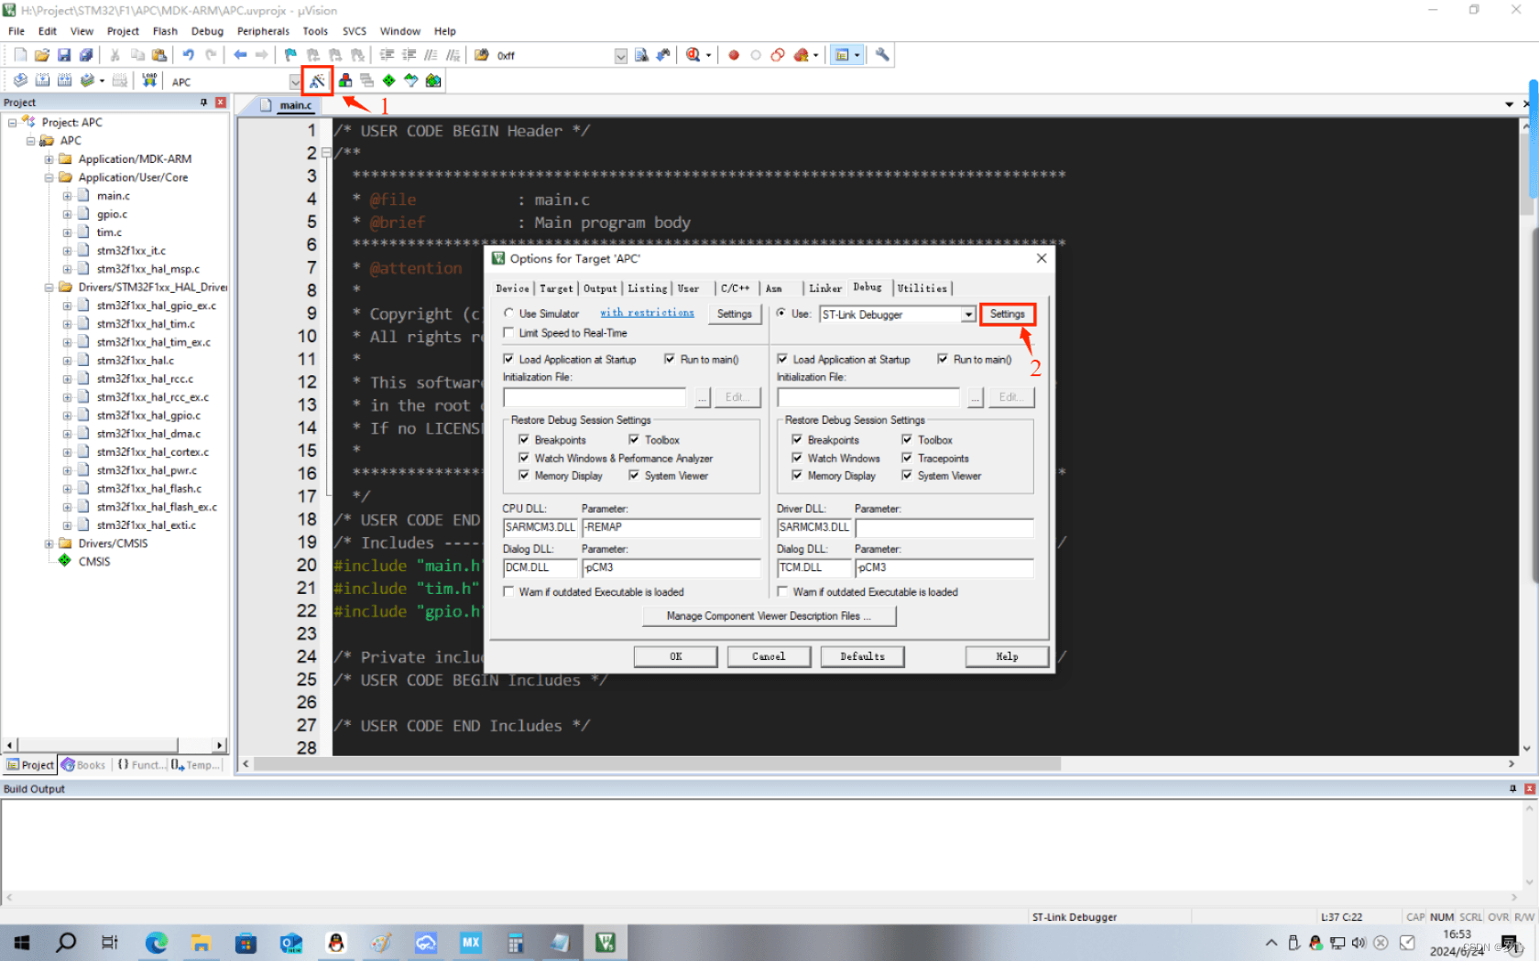Image resolution: width=1539 pixels, height=961 pixels.
Task: Create a new file with the New icon
Action: click(x=20, y=55)
